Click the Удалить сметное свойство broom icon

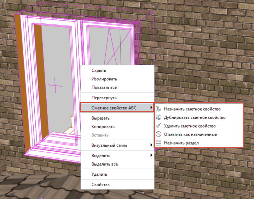(158, 126)
